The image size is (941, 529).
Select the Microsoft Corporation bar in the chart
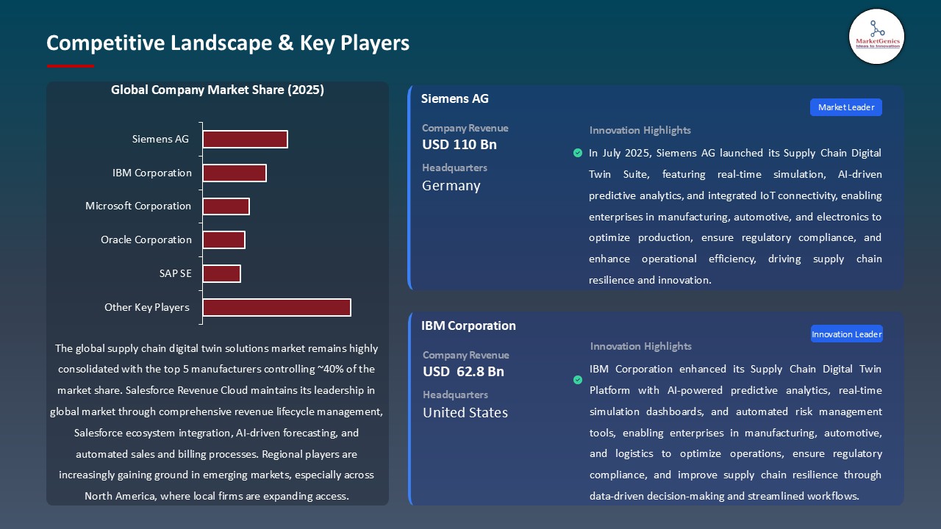point(226,206)
